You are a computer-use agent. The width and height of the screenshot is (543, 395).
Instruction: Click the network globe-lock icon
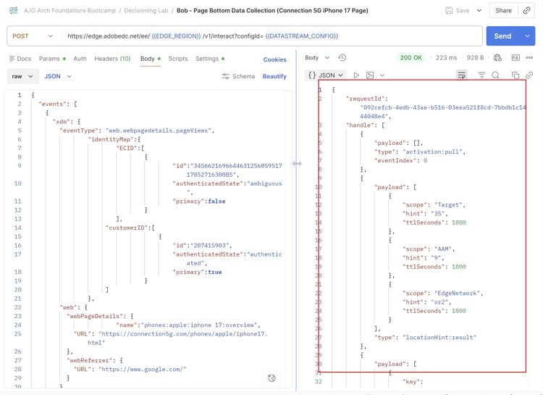497,57
